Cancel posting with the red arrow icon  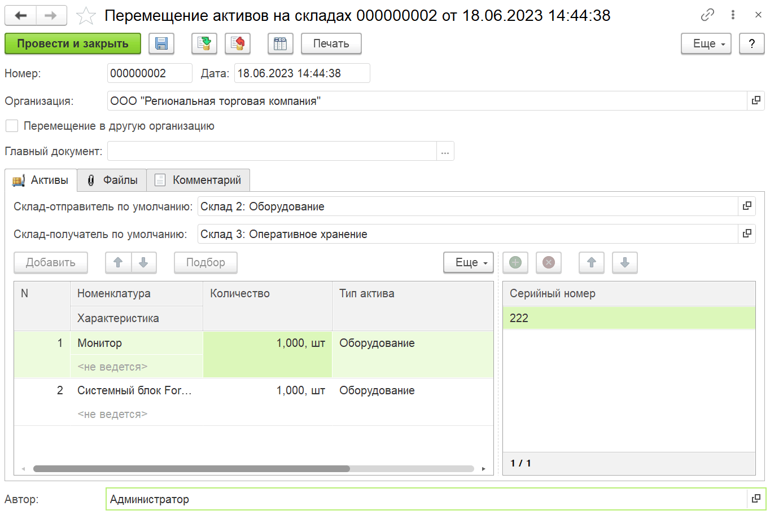[238, 43]
